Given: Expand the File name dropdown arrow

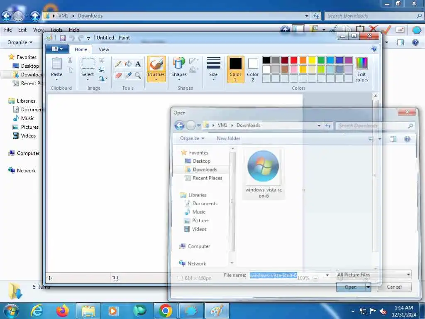Looking at the screenshot, I should (327, 275).
